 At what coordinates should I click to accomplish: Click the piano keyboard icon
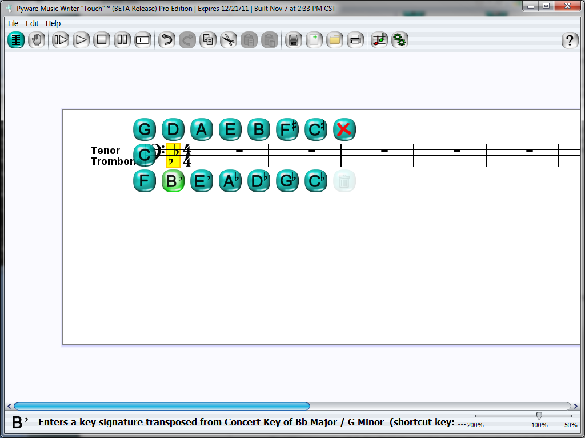coord(143,40)
